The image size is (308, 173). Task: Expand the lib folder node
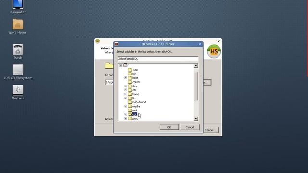tap(126, 98)
